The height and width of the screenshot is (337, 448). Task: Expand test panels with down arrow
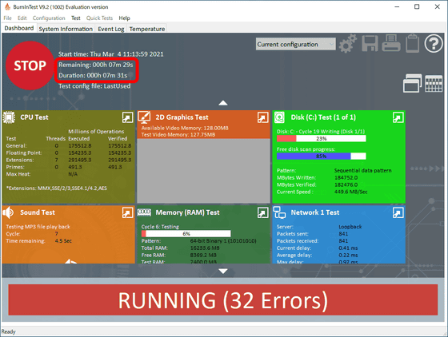click(223, 272)
